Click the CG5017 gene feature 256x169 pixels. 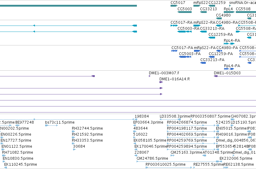(174, 6)
